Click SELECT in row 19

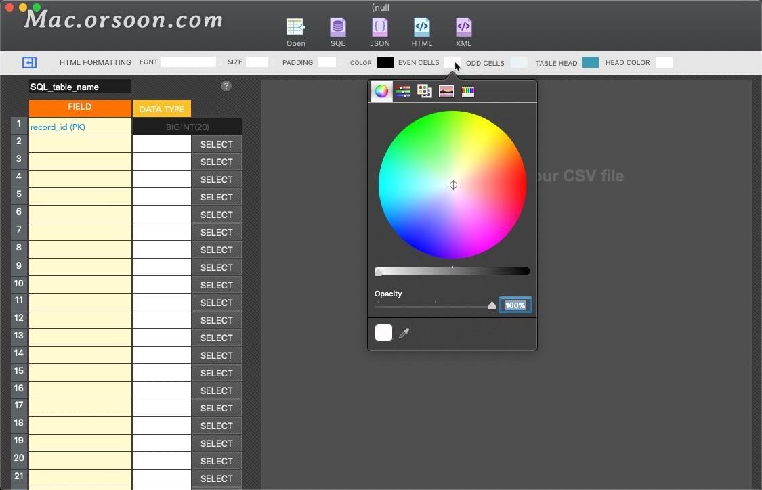[x=216, y=443]
